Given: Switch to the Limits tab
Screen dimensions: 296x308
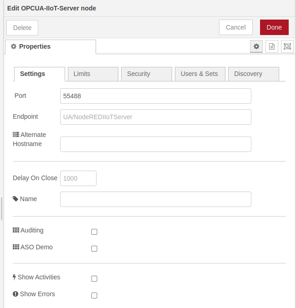Looking at the screenshot, I should click(x=93, y=74).
